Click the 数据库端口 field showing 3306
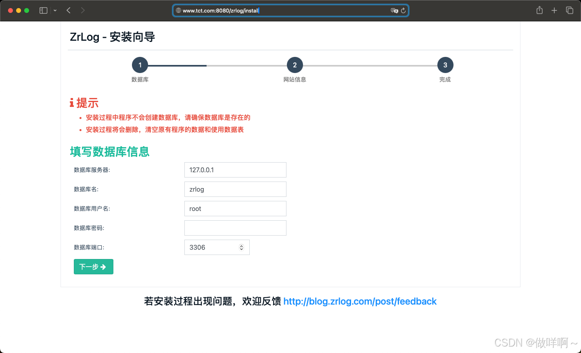 point(217,247)
